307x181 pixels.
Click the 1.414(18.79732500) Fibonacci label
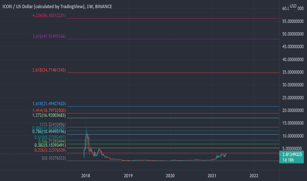49,110
